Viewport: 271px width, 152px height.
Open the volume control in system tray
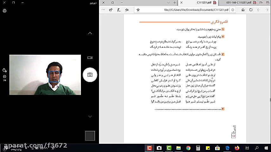42,148
